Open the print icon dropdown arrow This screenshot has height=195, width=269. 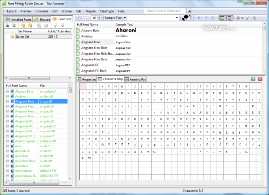pos(242,18)
